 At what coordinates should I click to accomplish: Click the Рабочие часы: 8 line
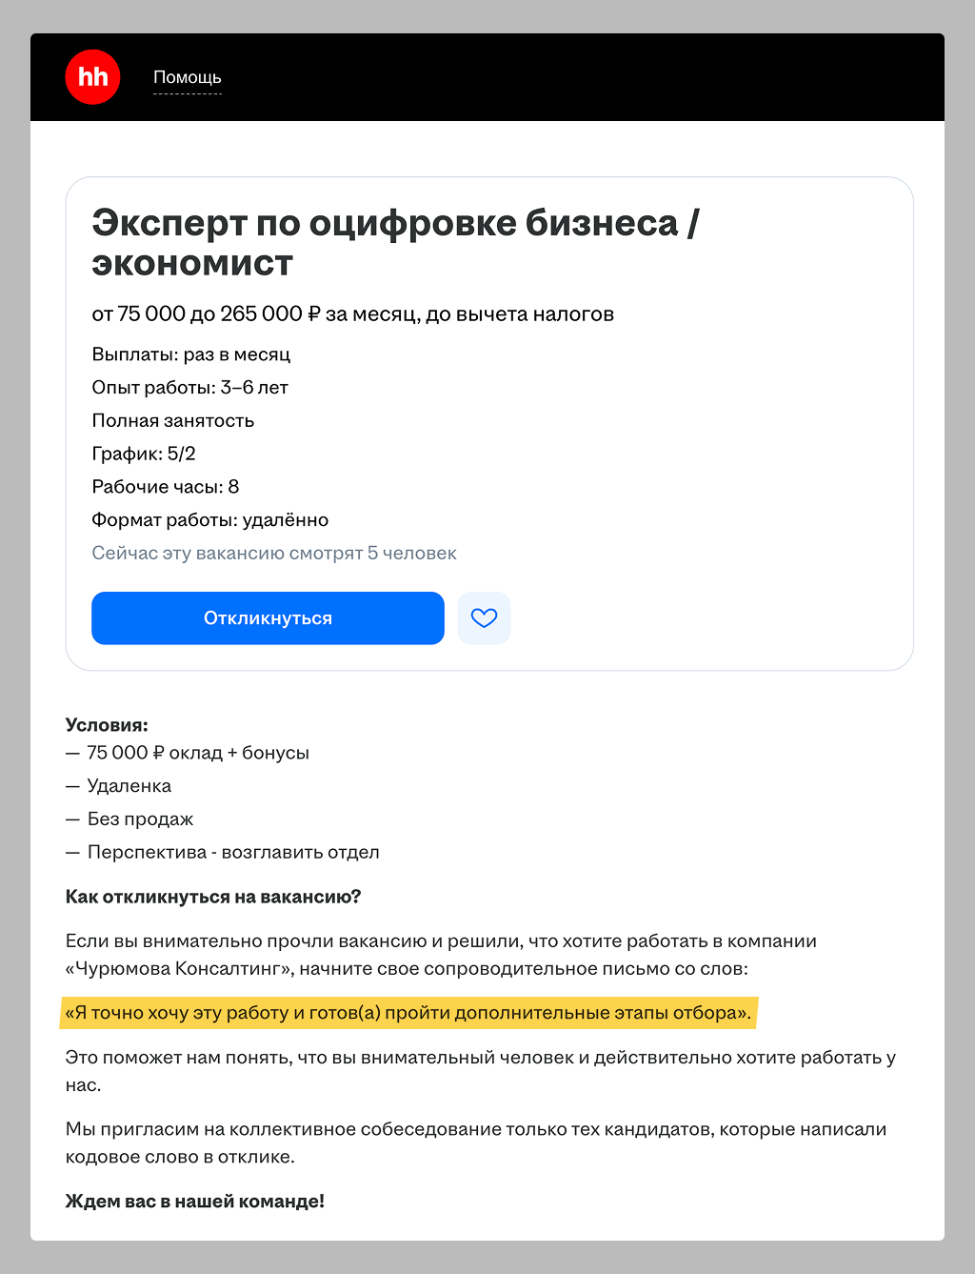[165, 487]
